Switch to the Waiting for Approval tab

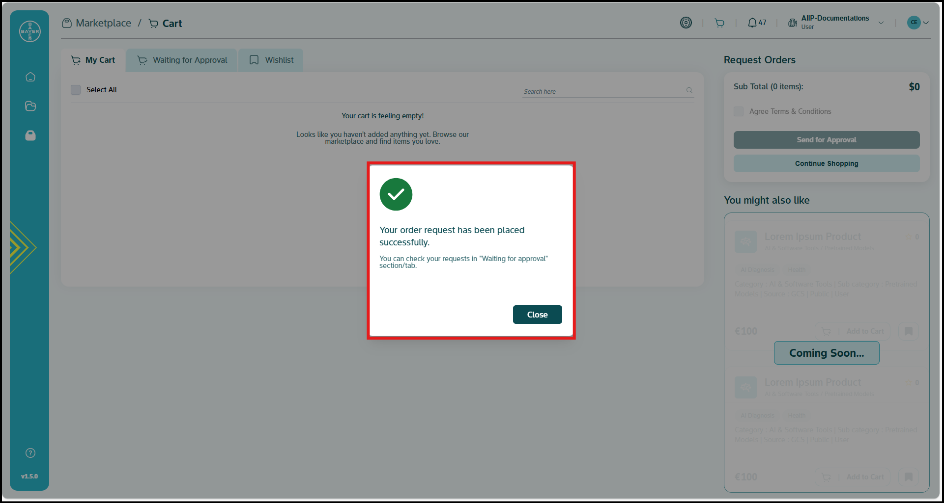click(x=182, y=60)
